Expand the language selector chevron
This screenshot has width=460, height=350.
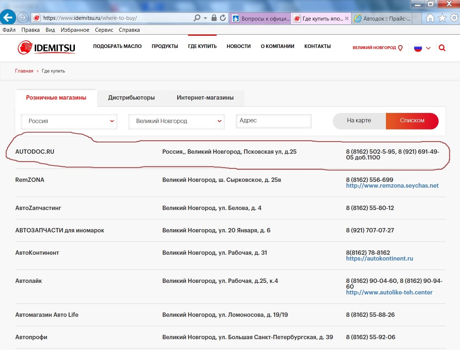coord(428,48)
